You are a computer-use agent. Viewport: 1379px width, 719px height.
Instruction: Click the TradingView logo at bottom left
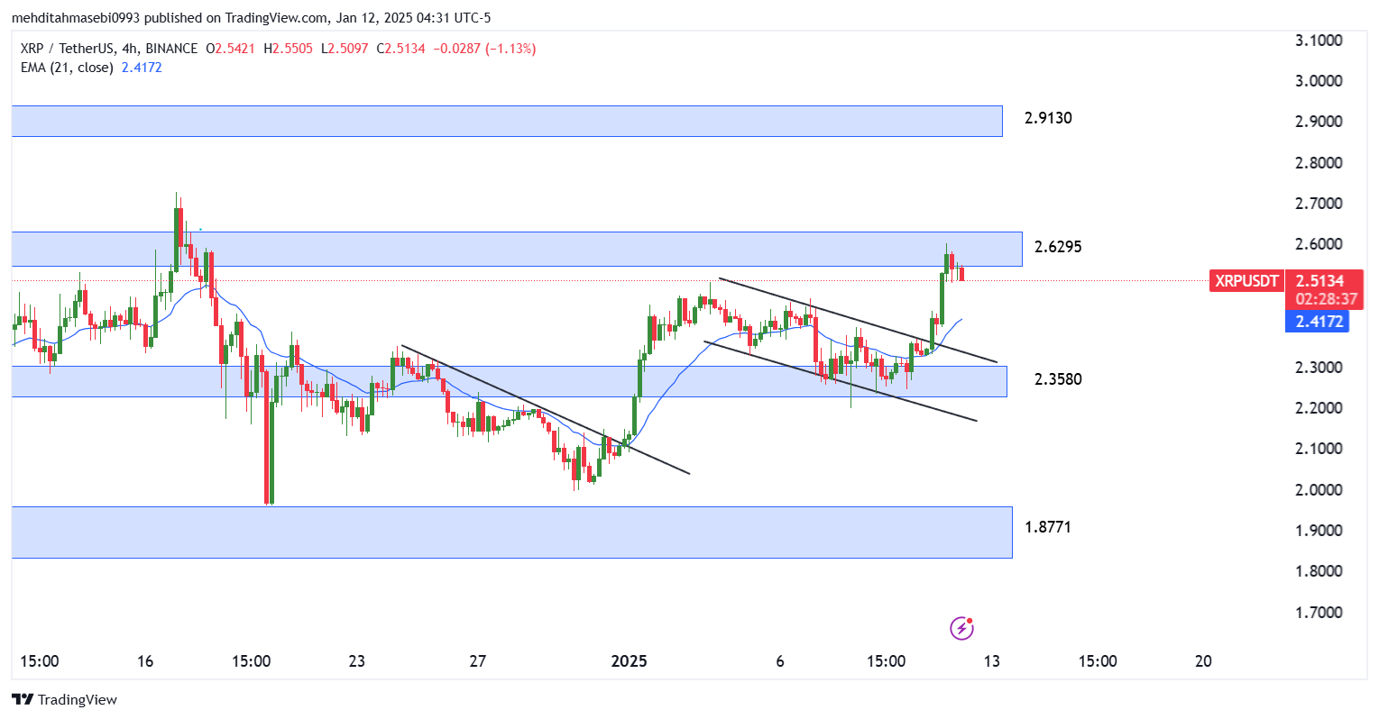point(64,699)
